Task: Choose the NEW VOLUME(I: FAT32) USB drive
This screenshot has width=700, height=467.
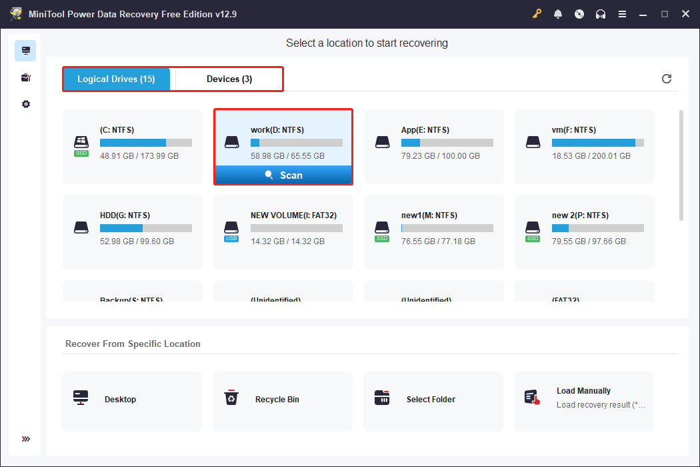Action: tap(283, 232)
